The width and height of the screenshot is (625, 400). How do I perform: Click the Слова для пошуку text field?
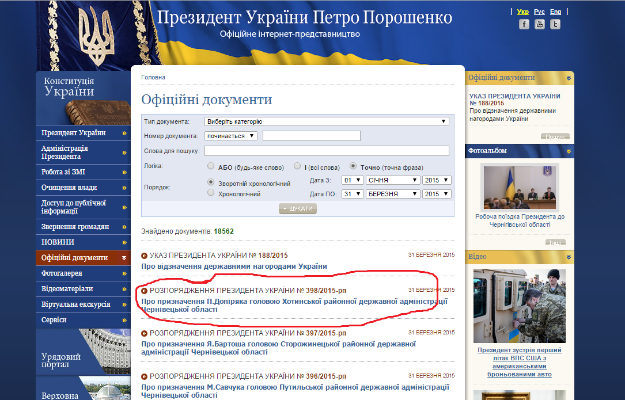[326, 151]
